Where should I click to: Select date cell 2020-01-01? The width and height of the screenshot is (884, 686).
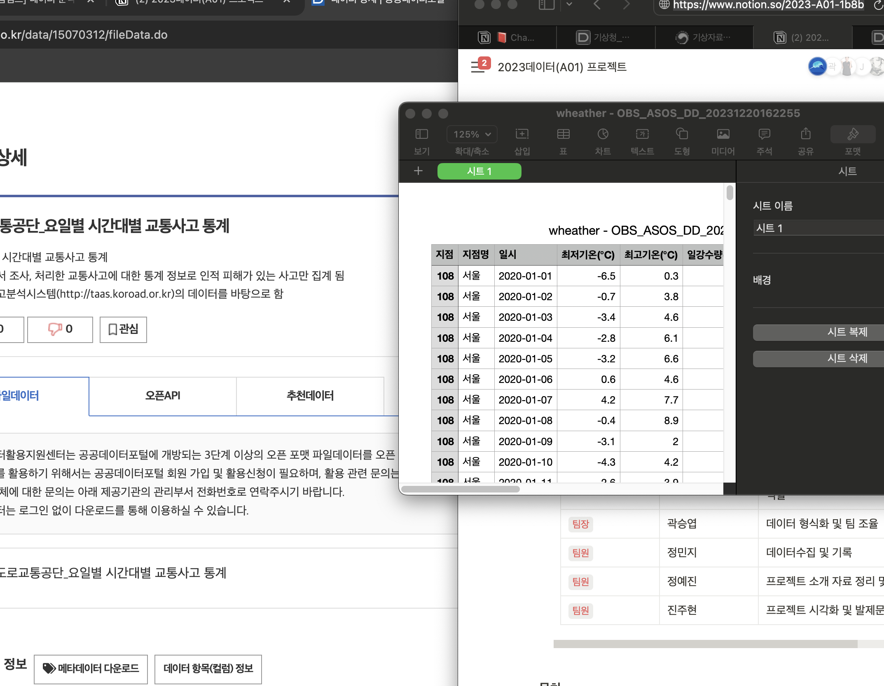(526, 276)
